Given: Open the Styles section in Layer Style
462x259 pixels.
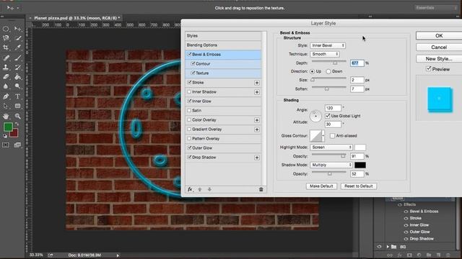Looking at the screenshot, I should (223, 36).
